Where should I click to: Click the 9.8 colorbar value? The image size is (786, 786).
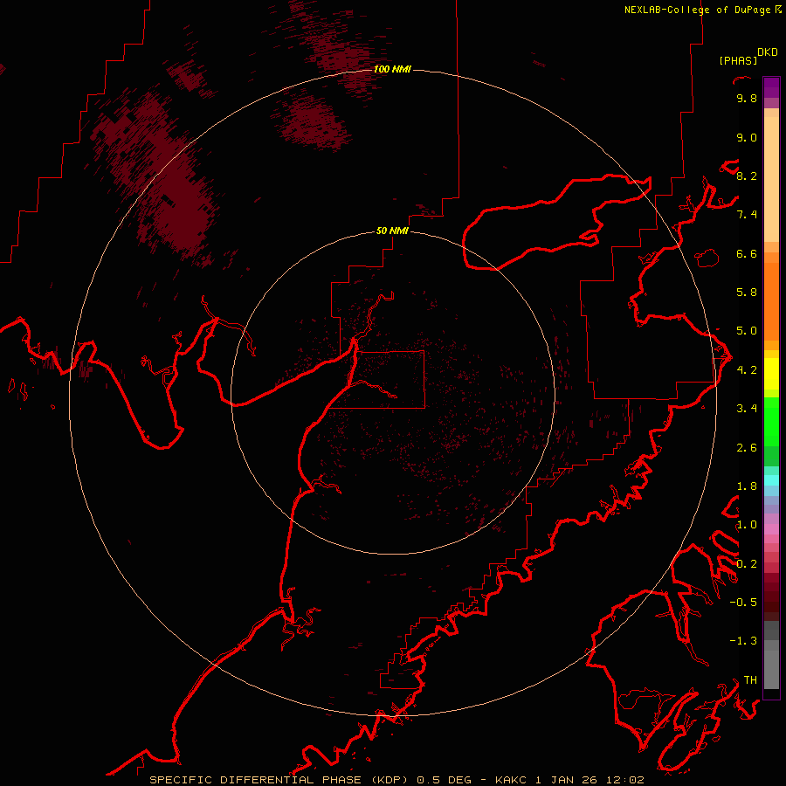pyautogui.click(x=747, y=98)
